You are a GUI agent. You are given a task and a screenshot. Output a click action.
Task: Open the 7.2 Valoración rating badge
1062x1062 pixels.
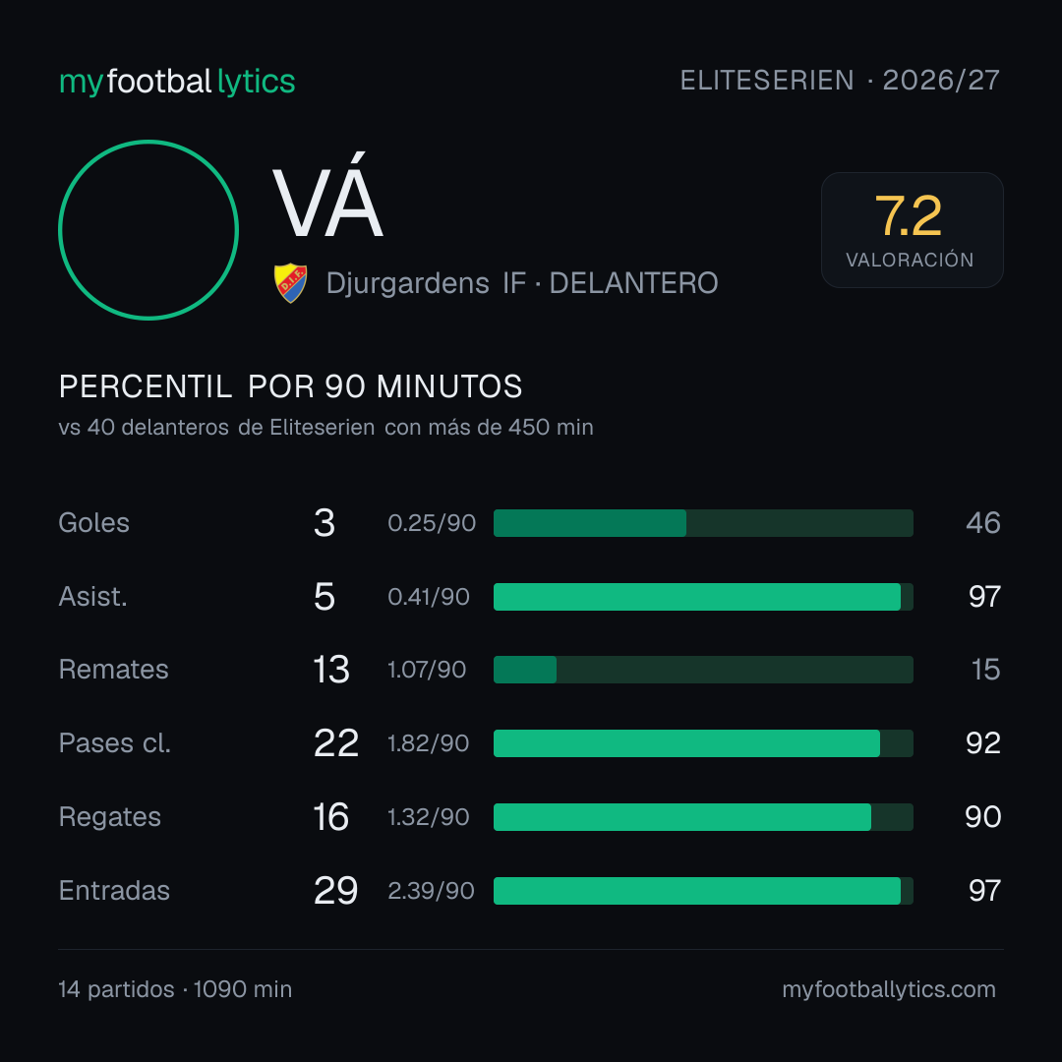[x=913, y=230]
